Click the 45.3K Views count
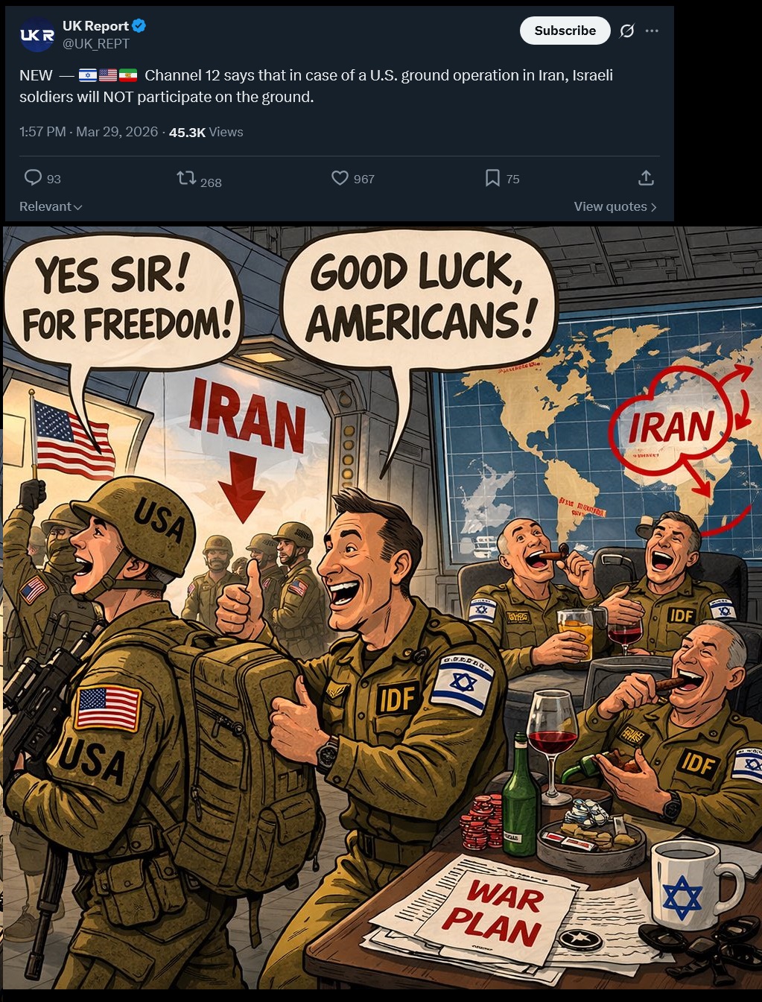 (206, 132)
